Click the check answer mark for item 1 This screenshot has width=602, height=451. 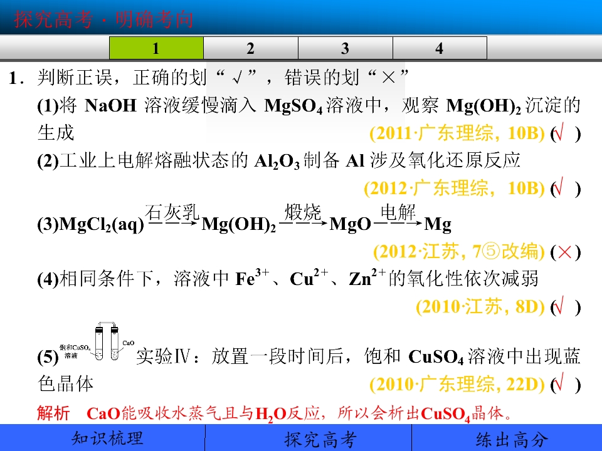tap(559, 132)
